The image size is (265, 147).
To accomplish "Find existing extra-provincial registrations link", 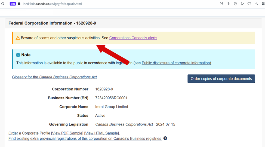I will click(85, 139).
